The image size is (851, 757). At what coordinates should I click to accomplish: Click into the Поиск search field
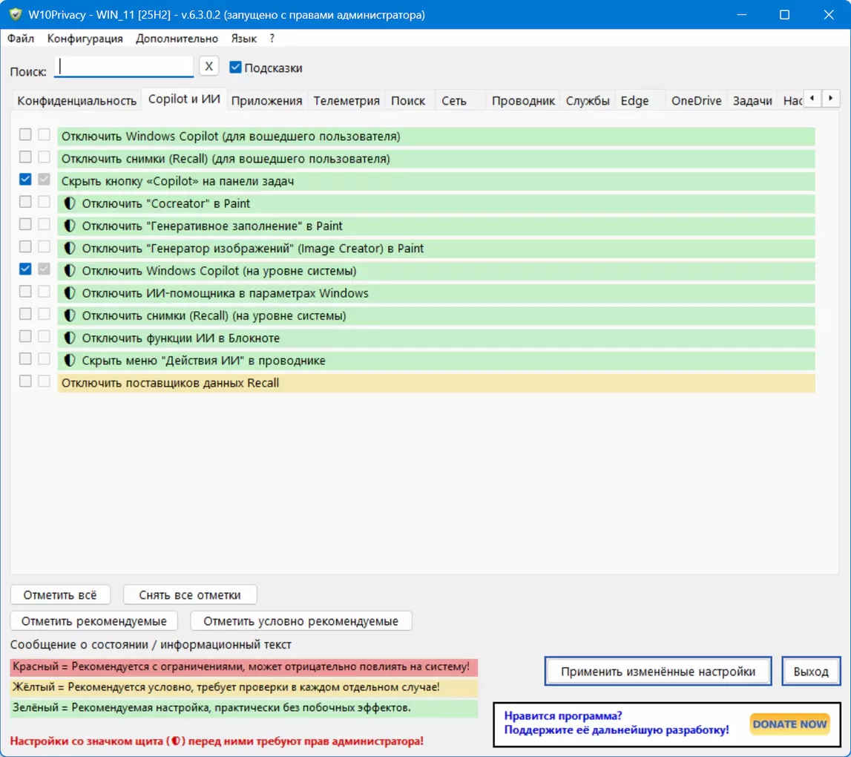124,67
